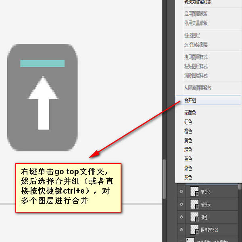Toggle visibility of the 箭头头 layer
Image resolution: width=242 pixels, height=242 pixels.
point(181,204)
